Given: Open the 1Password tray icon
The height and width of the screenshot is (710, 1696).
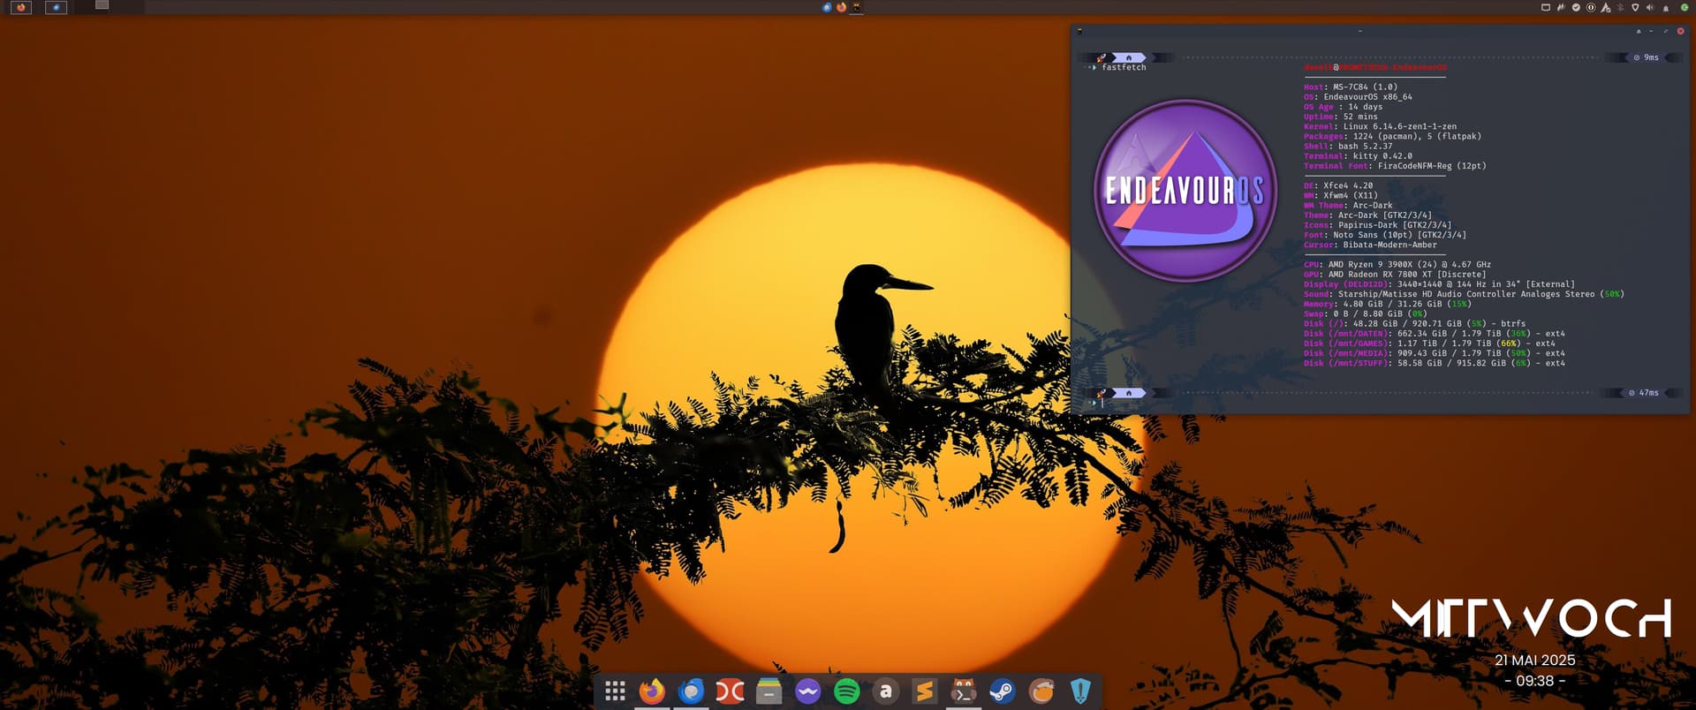Looking at the screenshot, I should (1591, 7).
